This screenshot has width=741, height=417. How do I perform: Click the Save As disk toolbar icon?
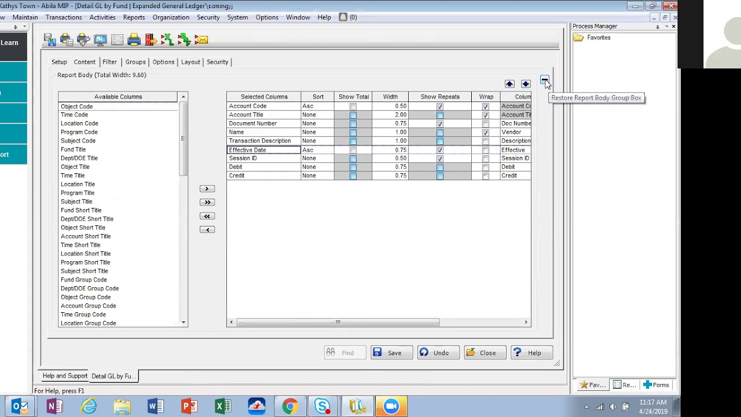pos(50,39)
